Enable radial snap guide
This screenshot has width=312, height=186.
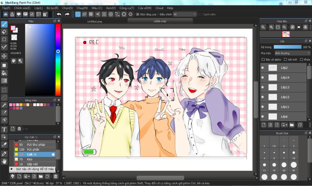[104, 14]
